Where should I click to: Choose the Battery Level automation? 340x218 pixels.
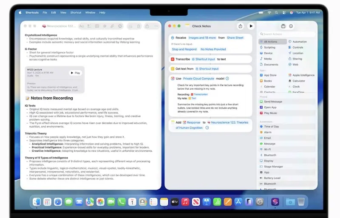tap(287, 178)
